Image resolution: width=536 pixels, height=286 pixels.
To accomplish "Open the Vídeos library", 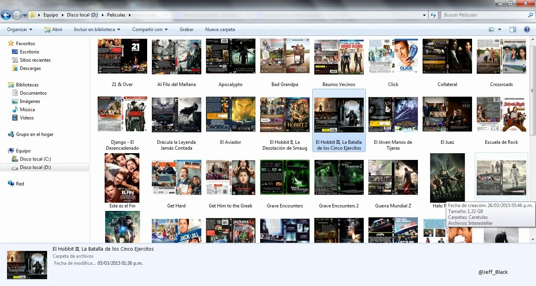I will point(27,118).
